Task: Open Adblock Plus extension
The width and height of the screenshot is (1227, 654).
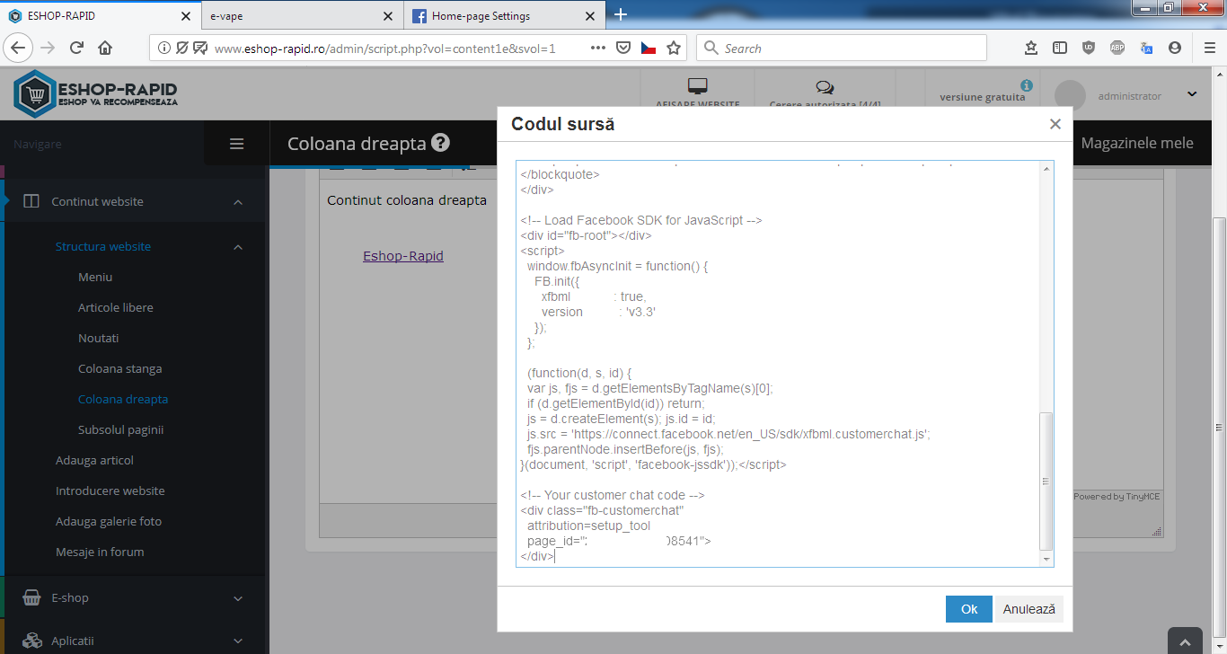Action: (1117, 49)
